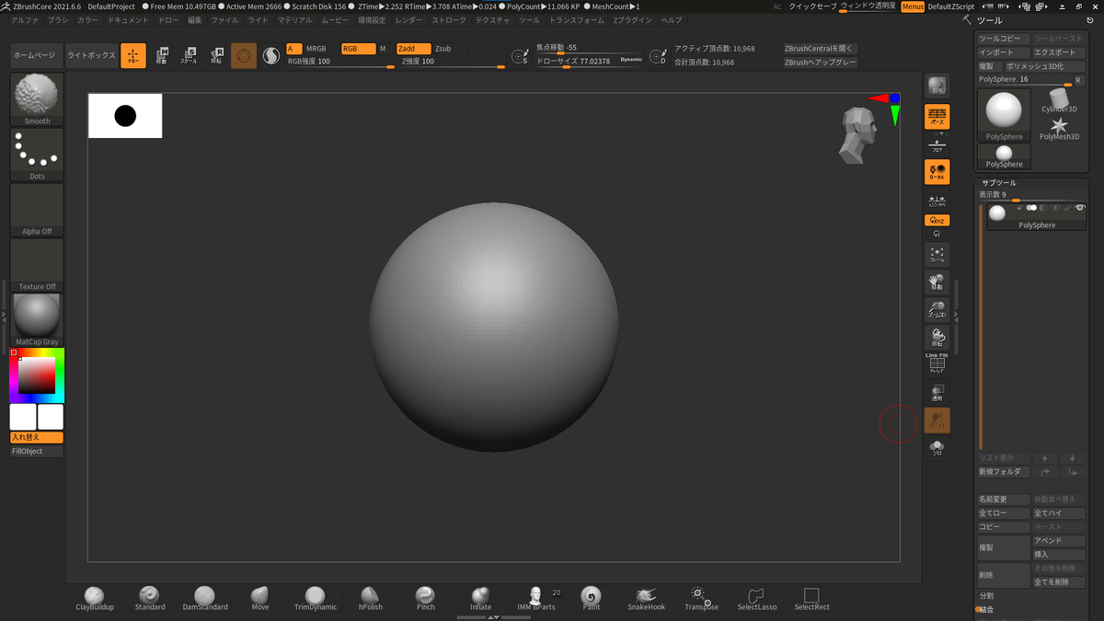Click the 移動 hand icon in right shelf
The width and height of the screenshot is (1104, 621).
coord(937,282)
